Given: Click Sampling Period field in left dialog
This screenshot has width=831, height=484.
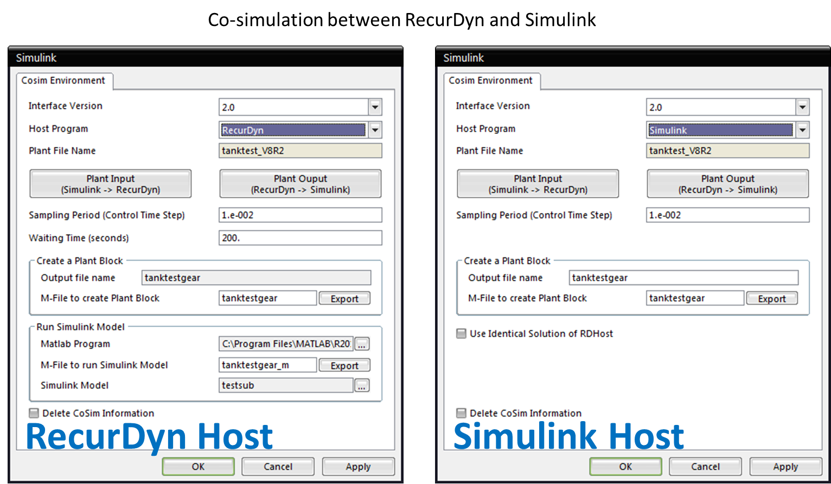Looking at the screenshot, I should click(301, 215).
